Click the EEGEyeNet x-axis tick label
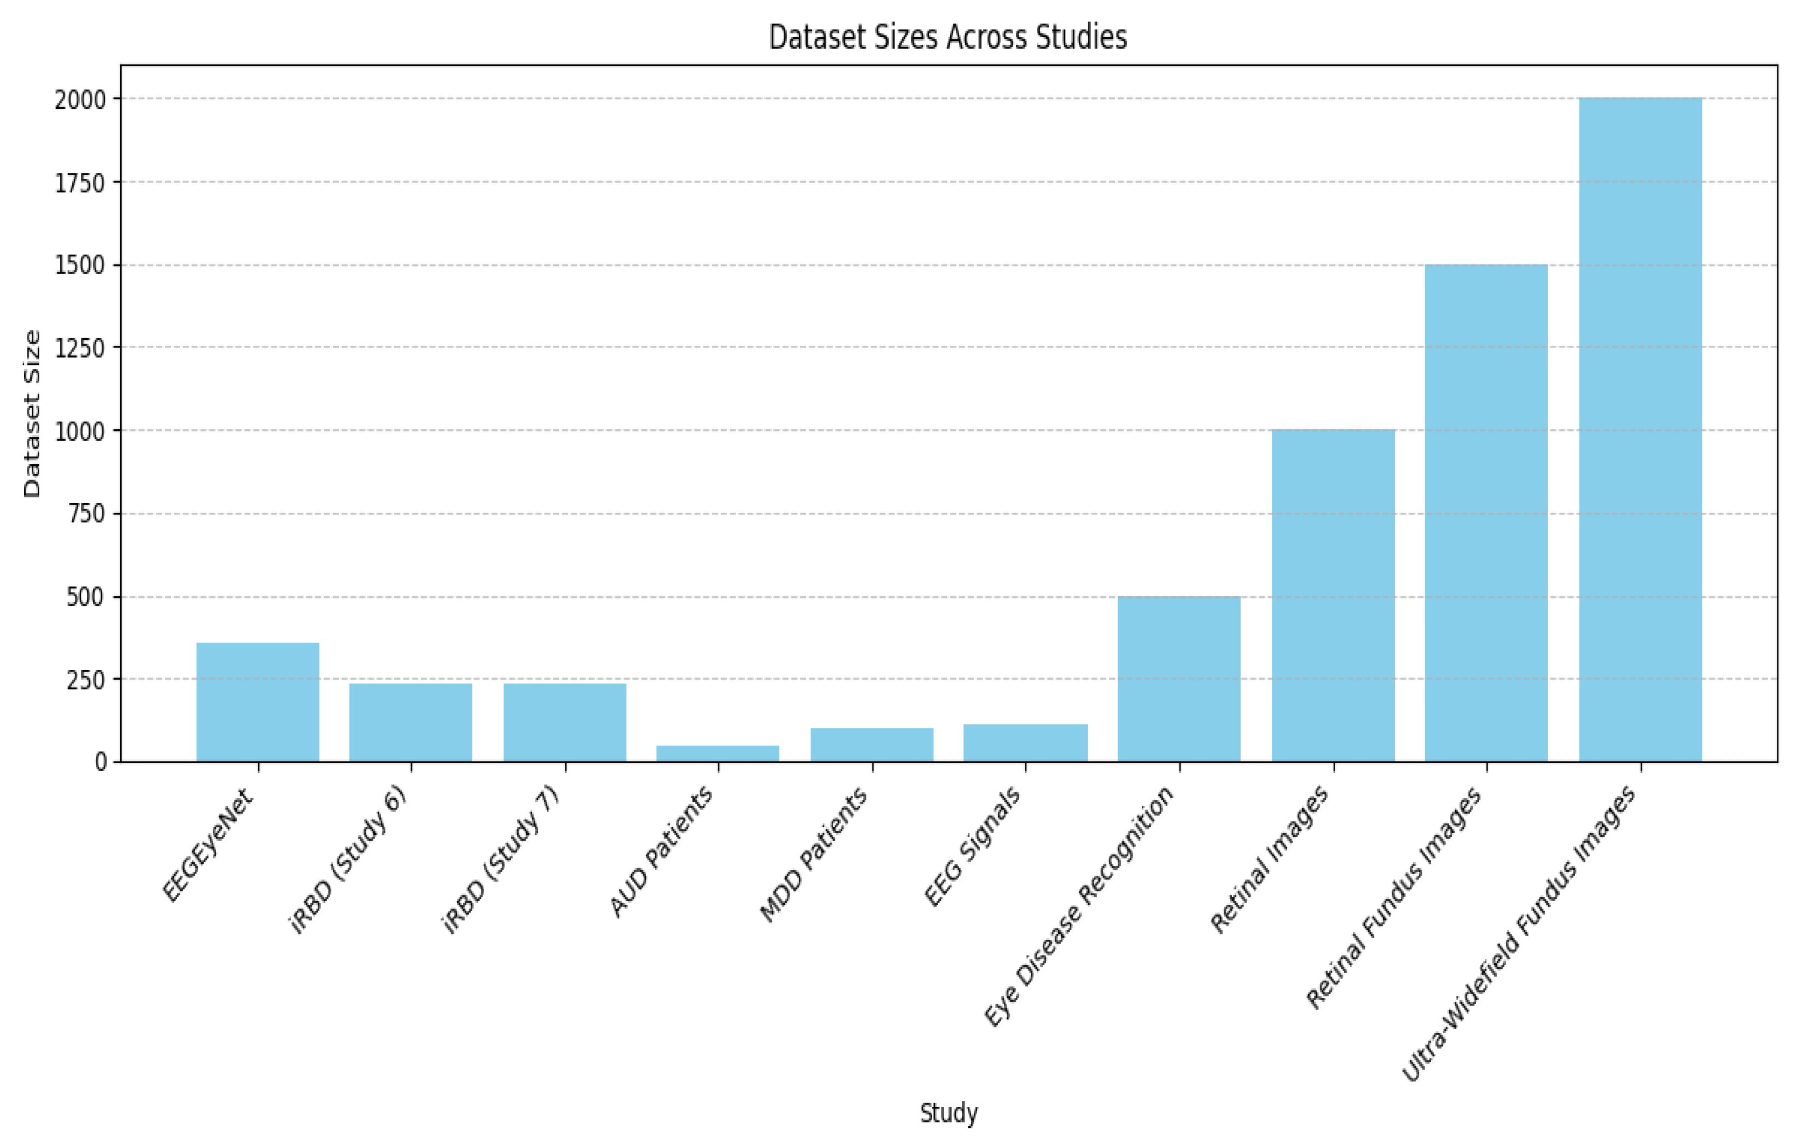Screen dimensions: 1794x1145 [208, 845]
